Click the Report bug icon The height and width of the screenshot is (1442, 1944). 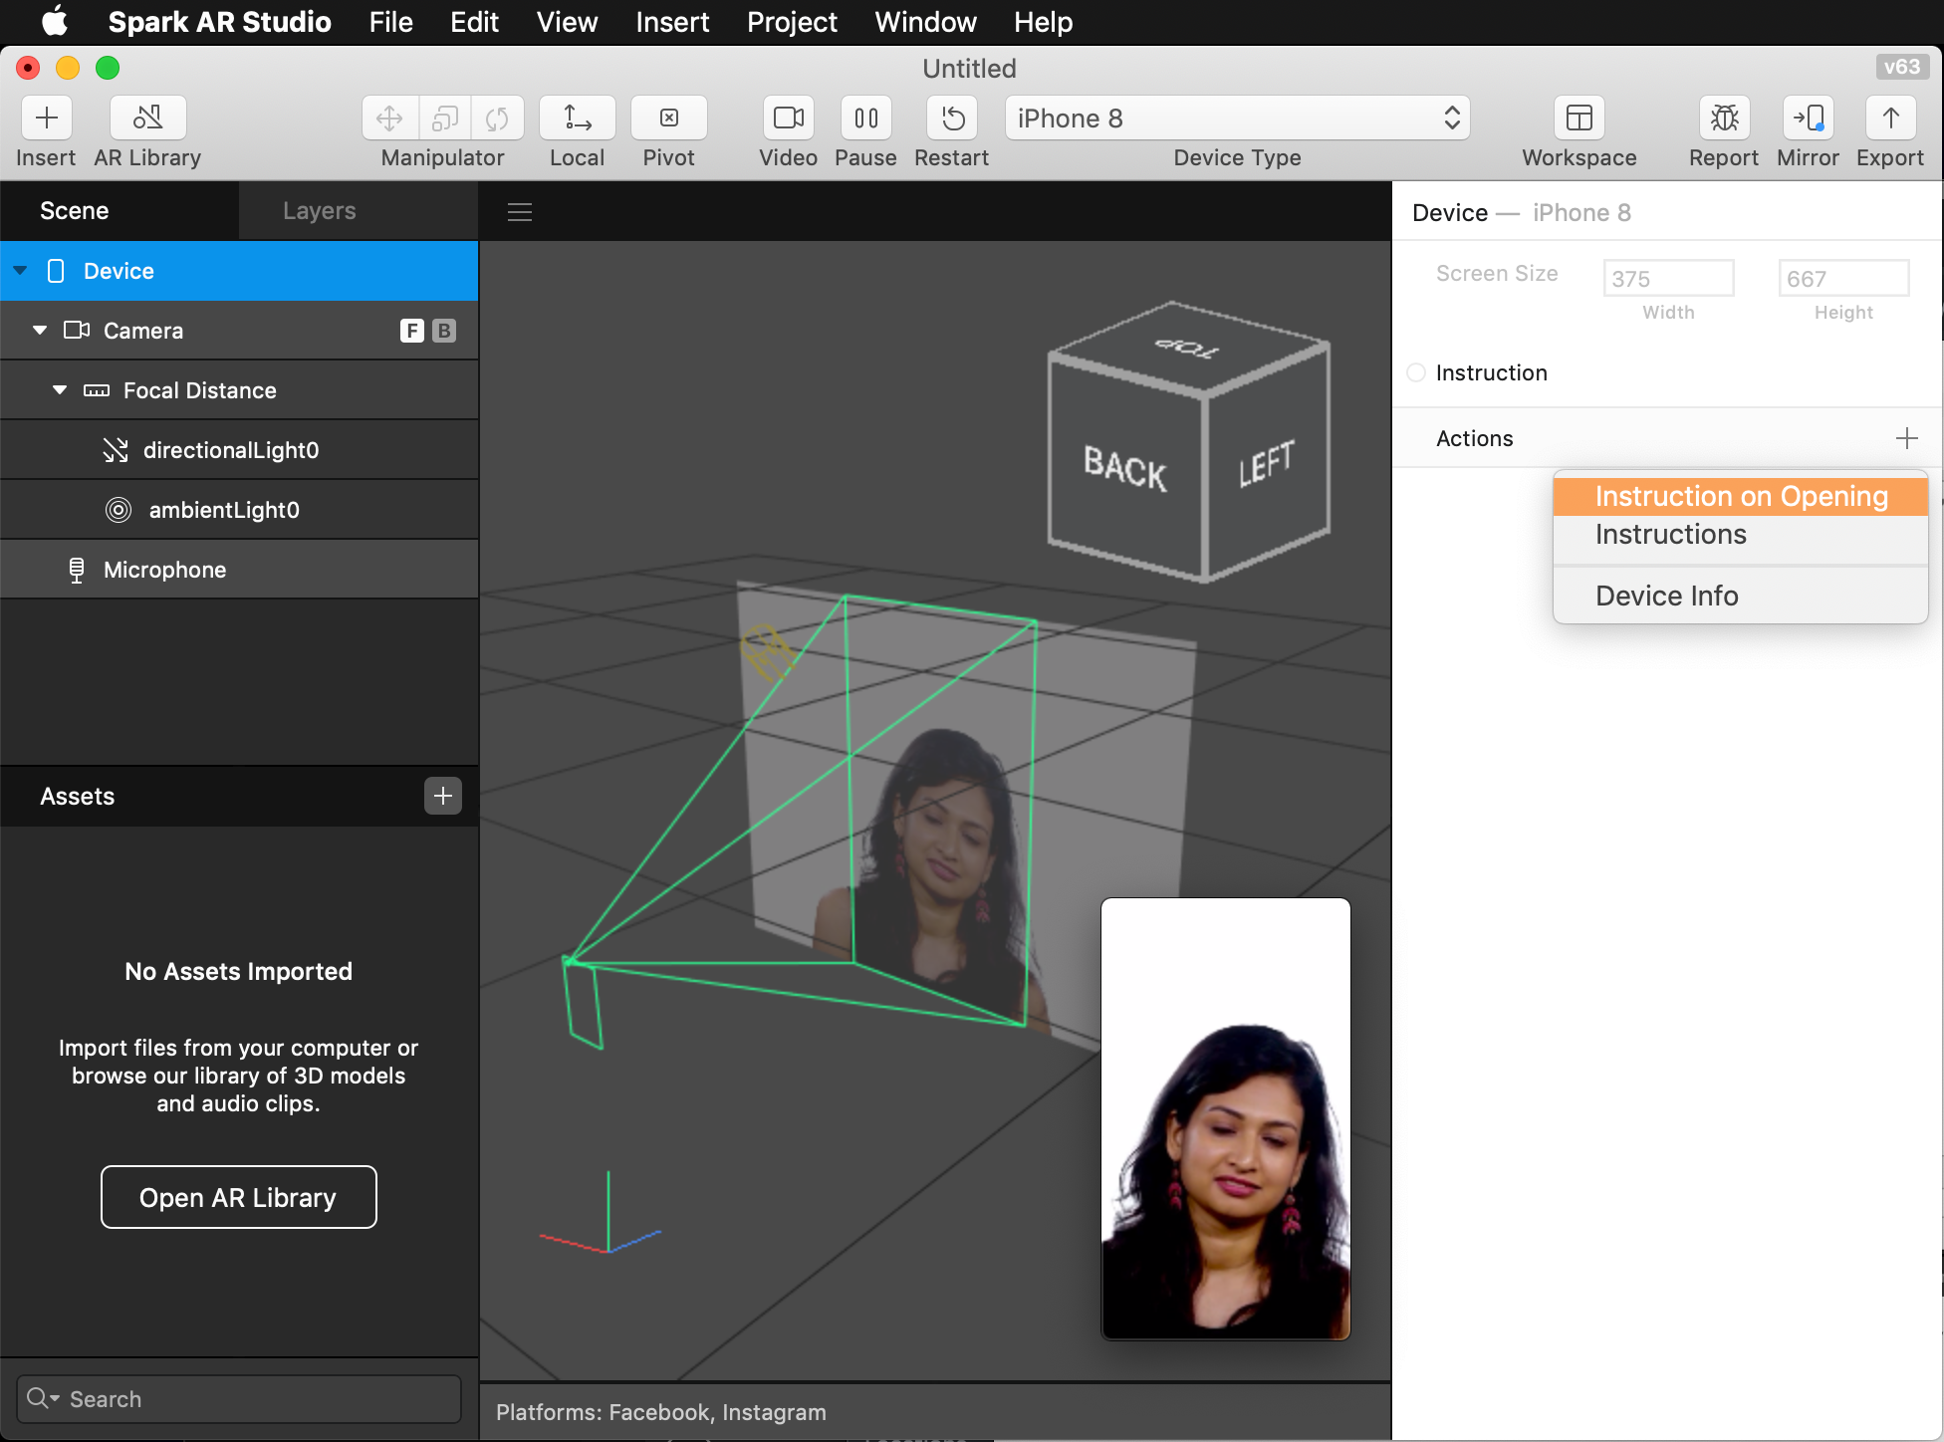tap(1724, 119)
